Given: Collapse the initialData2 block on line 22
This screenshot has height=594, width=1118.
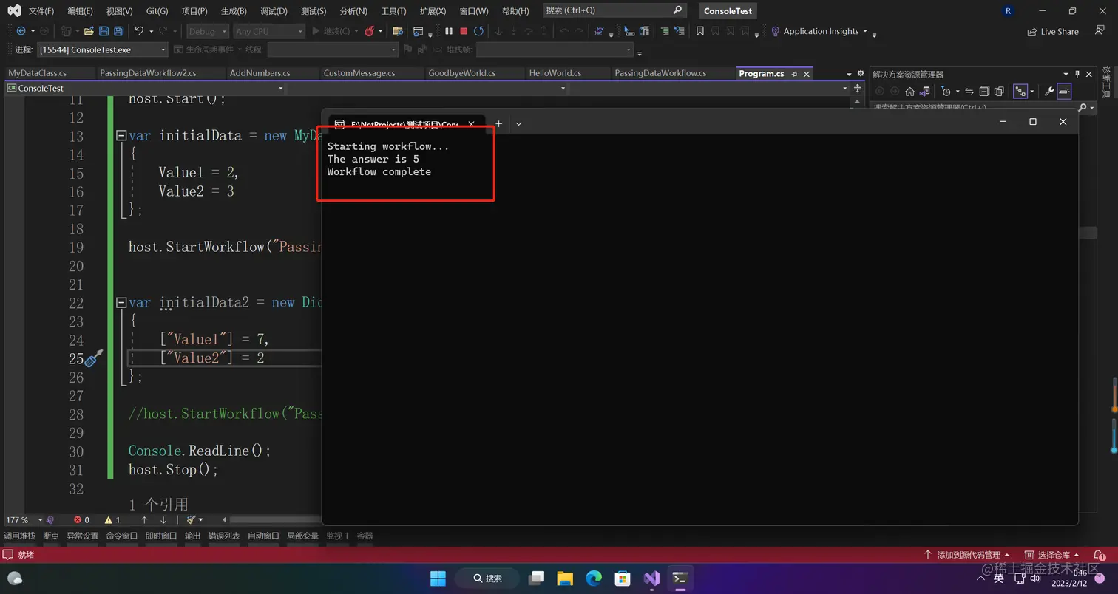Looking at the screenshot, I should pyautogui.click(x=121, y=302).
